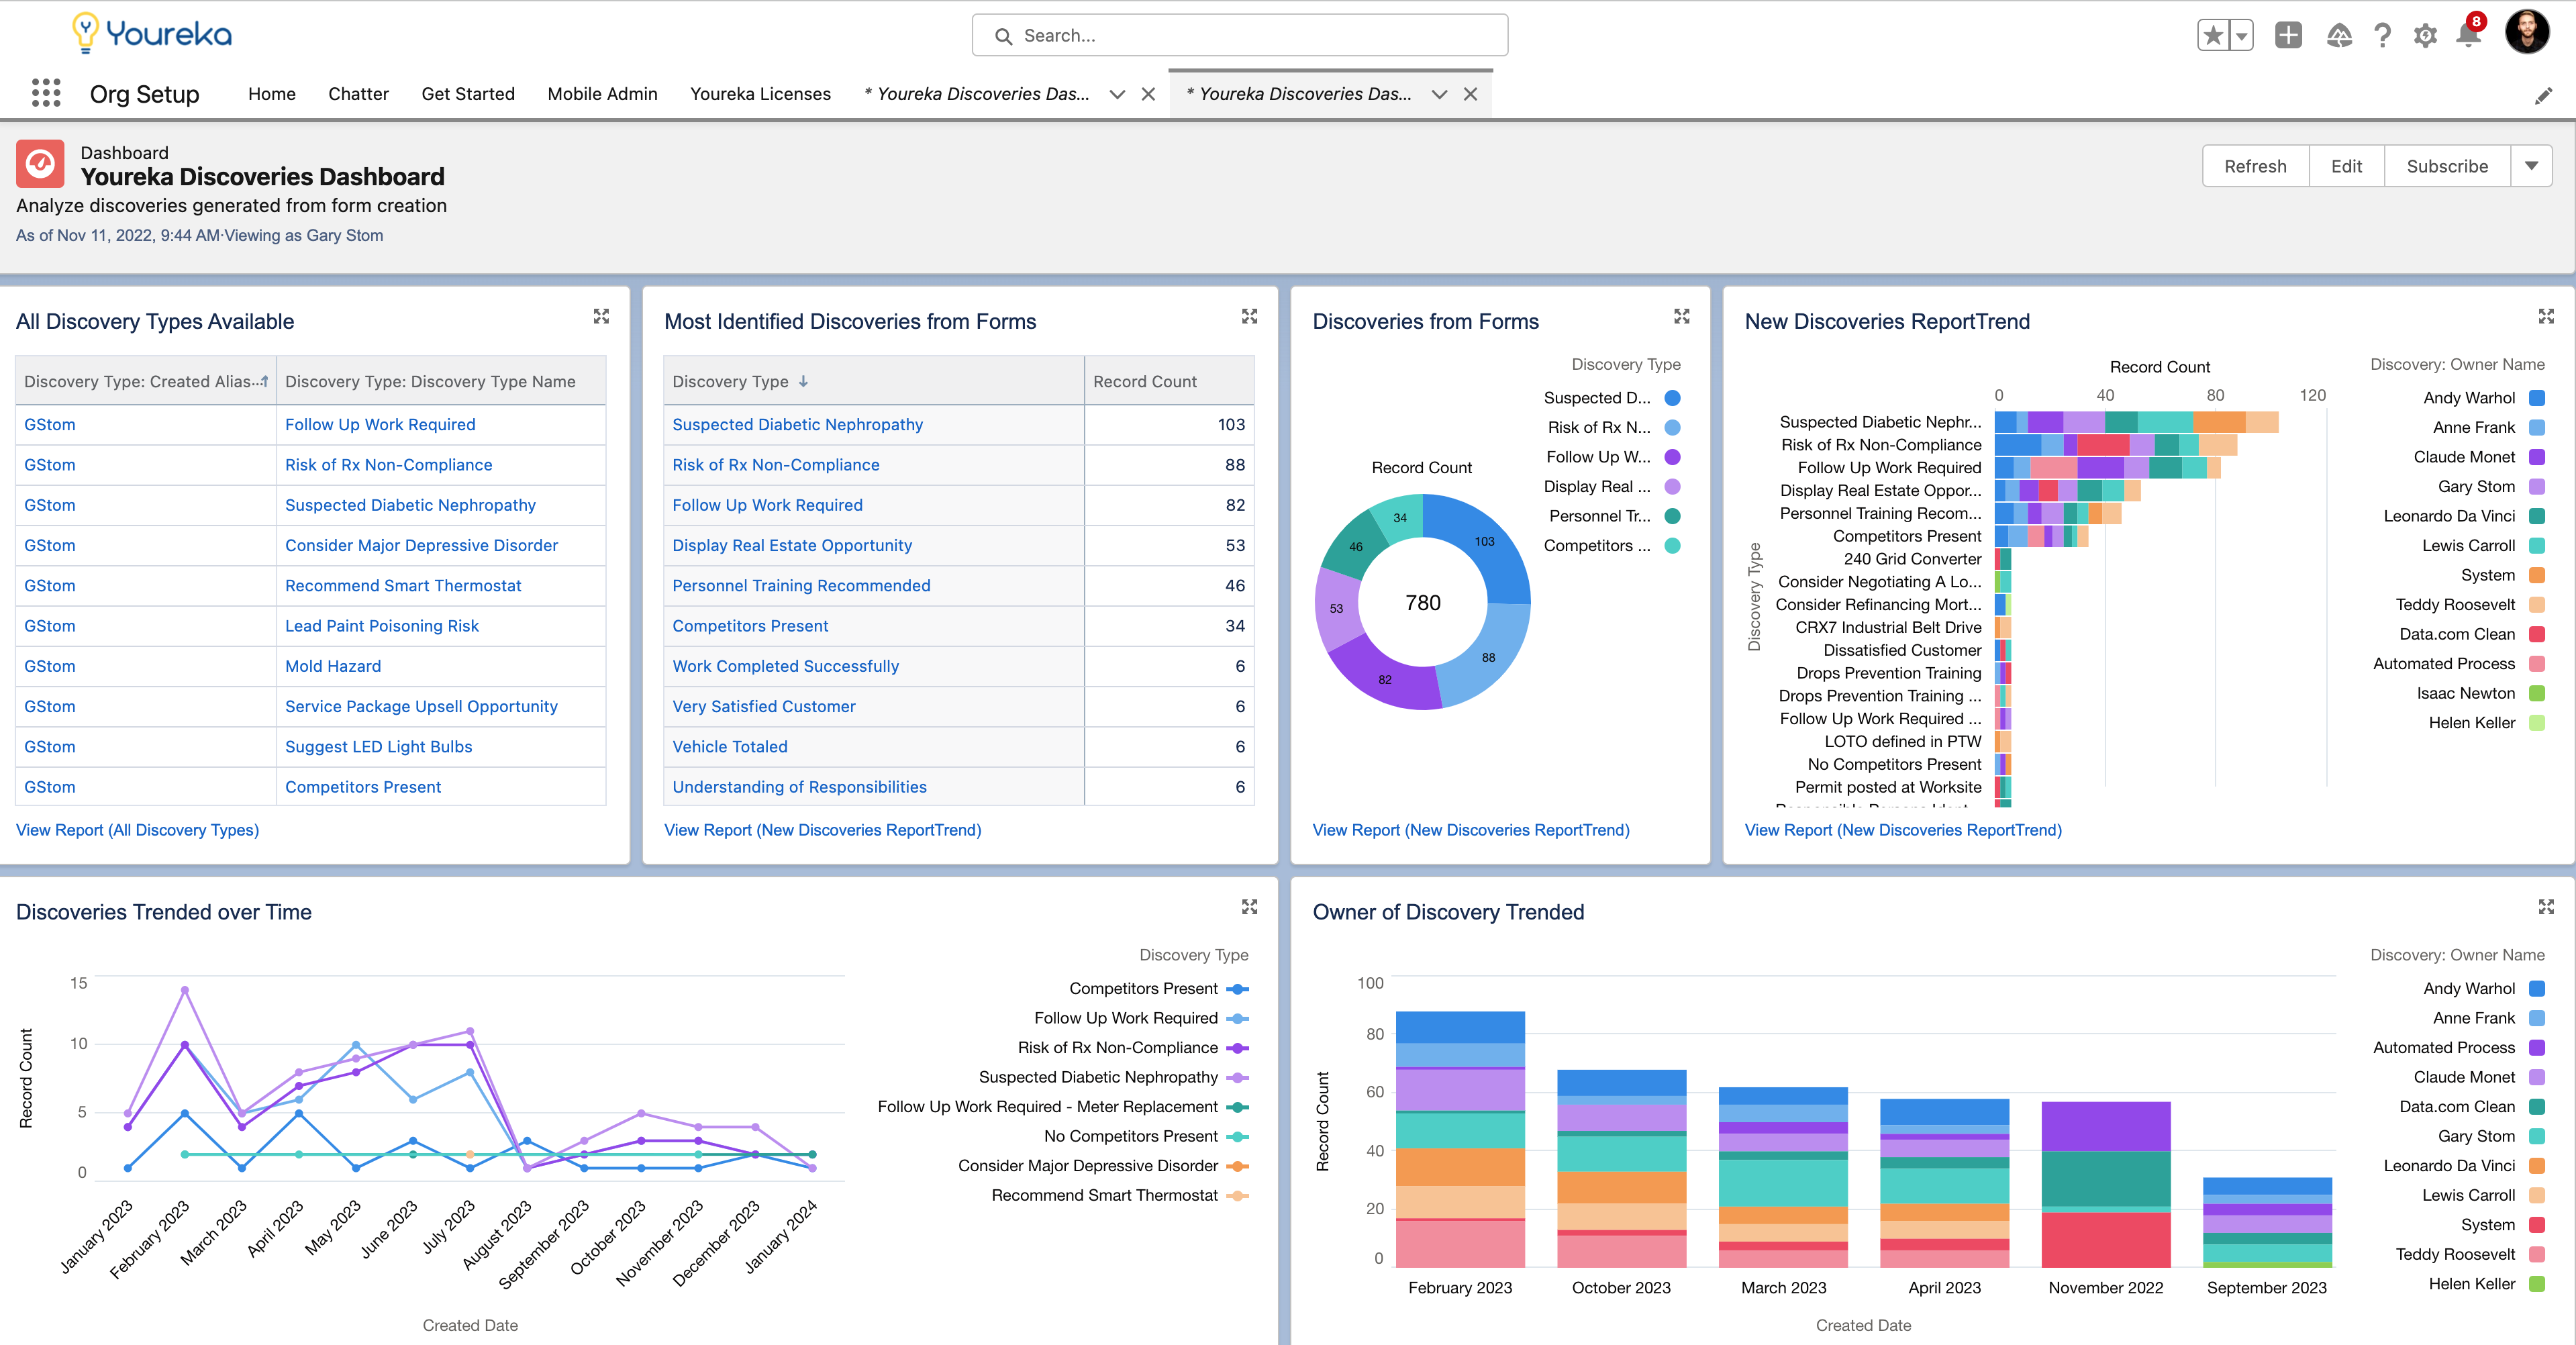2576x1345 pixels.
Task: Go to the Chatter tab
Action: [x=358, y=94]
